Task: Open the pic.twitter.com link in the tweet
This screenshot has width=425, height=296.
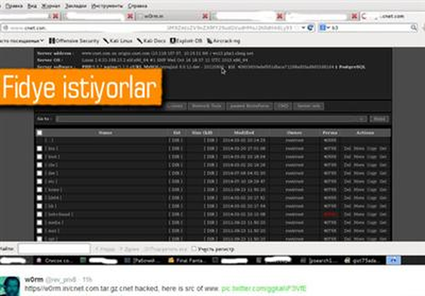Action: (264, 288)
